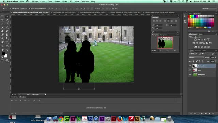Select the Healing Brush tool
The image size is (218, 123).
[2, 27]
